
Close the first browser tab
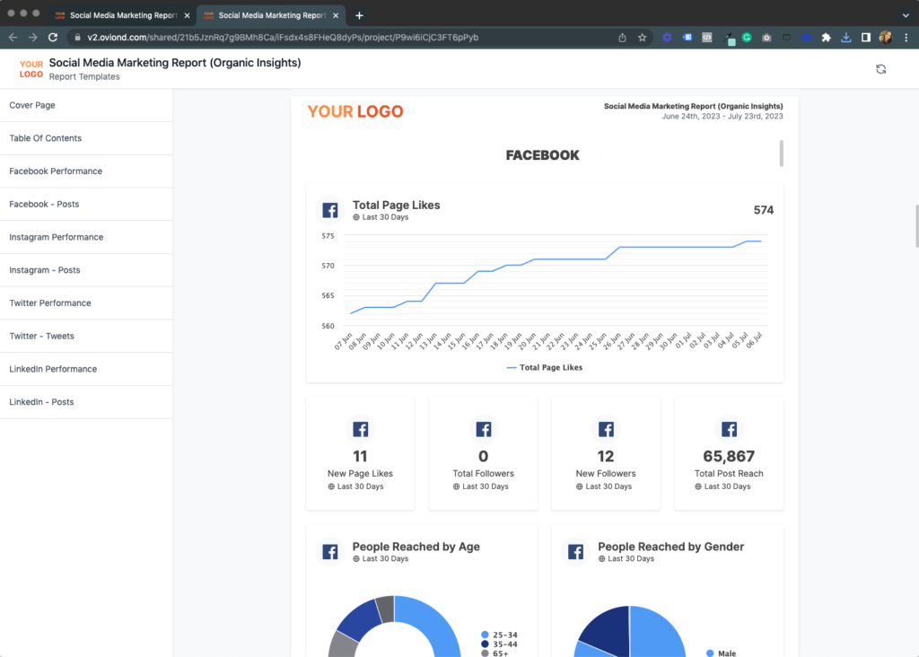point(187,16)
